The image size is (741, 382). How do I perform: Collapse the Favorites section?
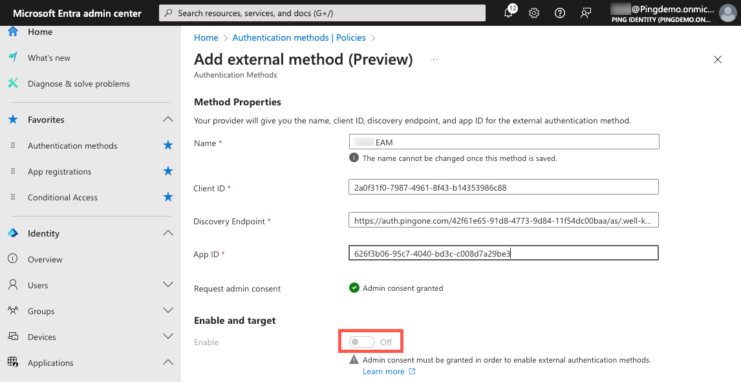pyautogui.click(x=167, y=119)
